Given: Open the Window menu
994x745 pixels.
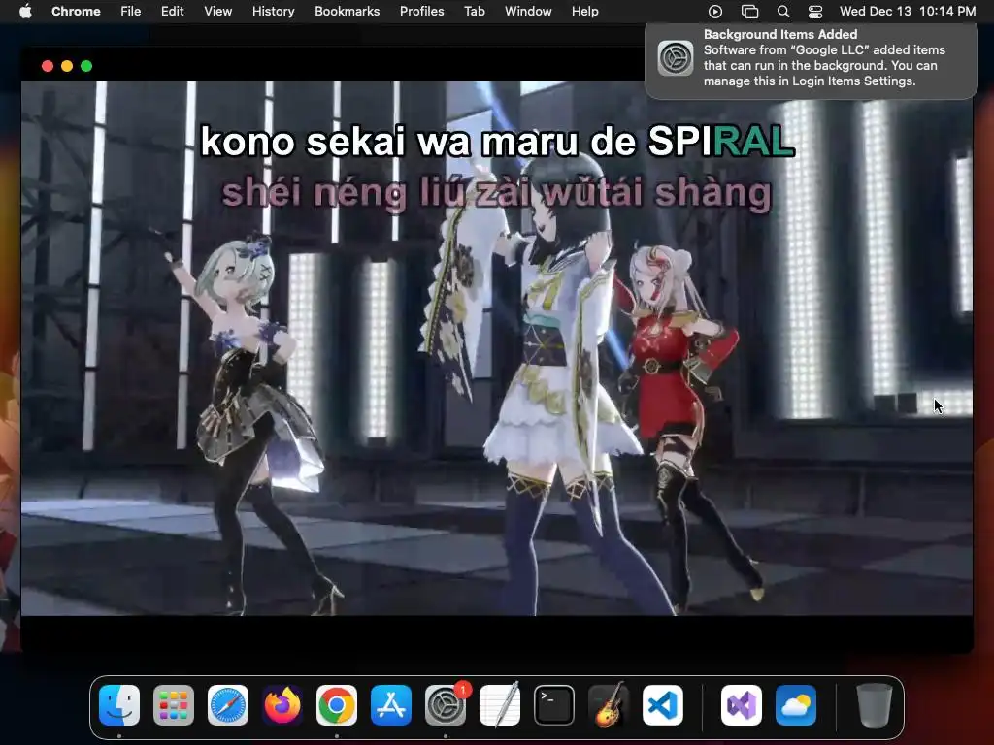Looking at the screenshot, I should 528,12.
